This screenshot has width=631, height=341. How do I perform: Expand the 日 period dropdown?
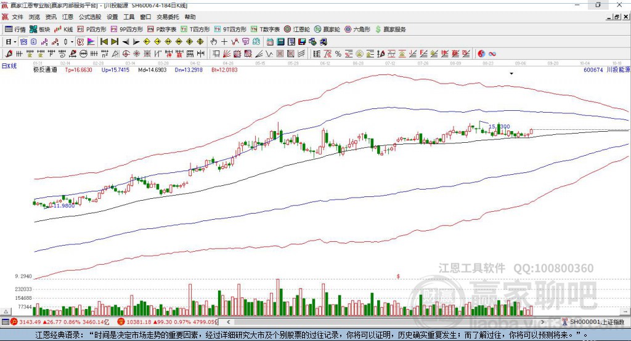[x=15, y=42]
